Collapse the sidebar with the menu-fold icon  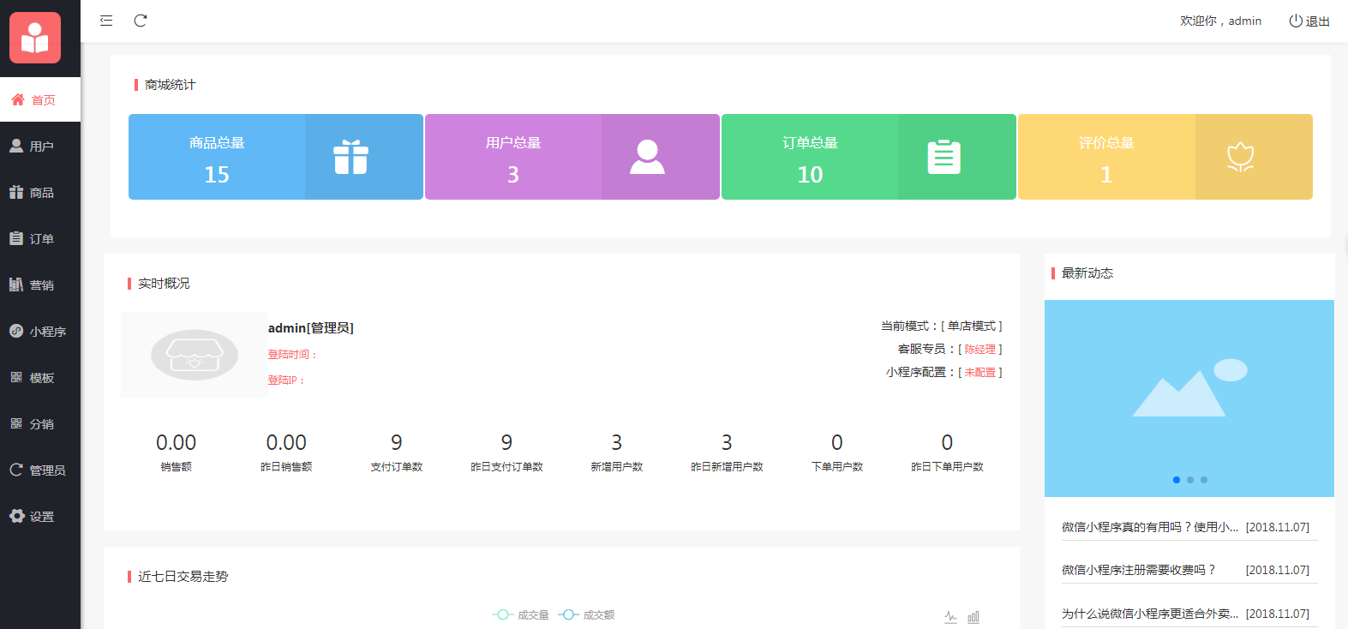(x=106, y=21)
